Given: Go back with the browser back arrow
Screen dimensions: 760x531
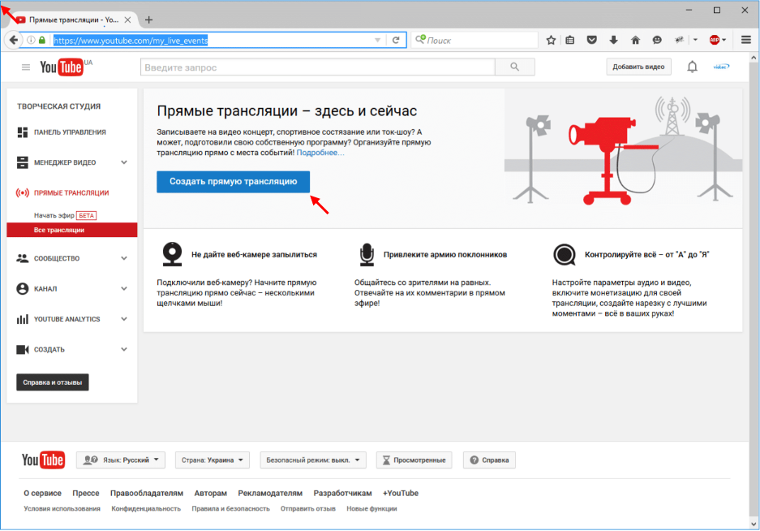Looking at the screenshot, I should (x=14, y=41).
